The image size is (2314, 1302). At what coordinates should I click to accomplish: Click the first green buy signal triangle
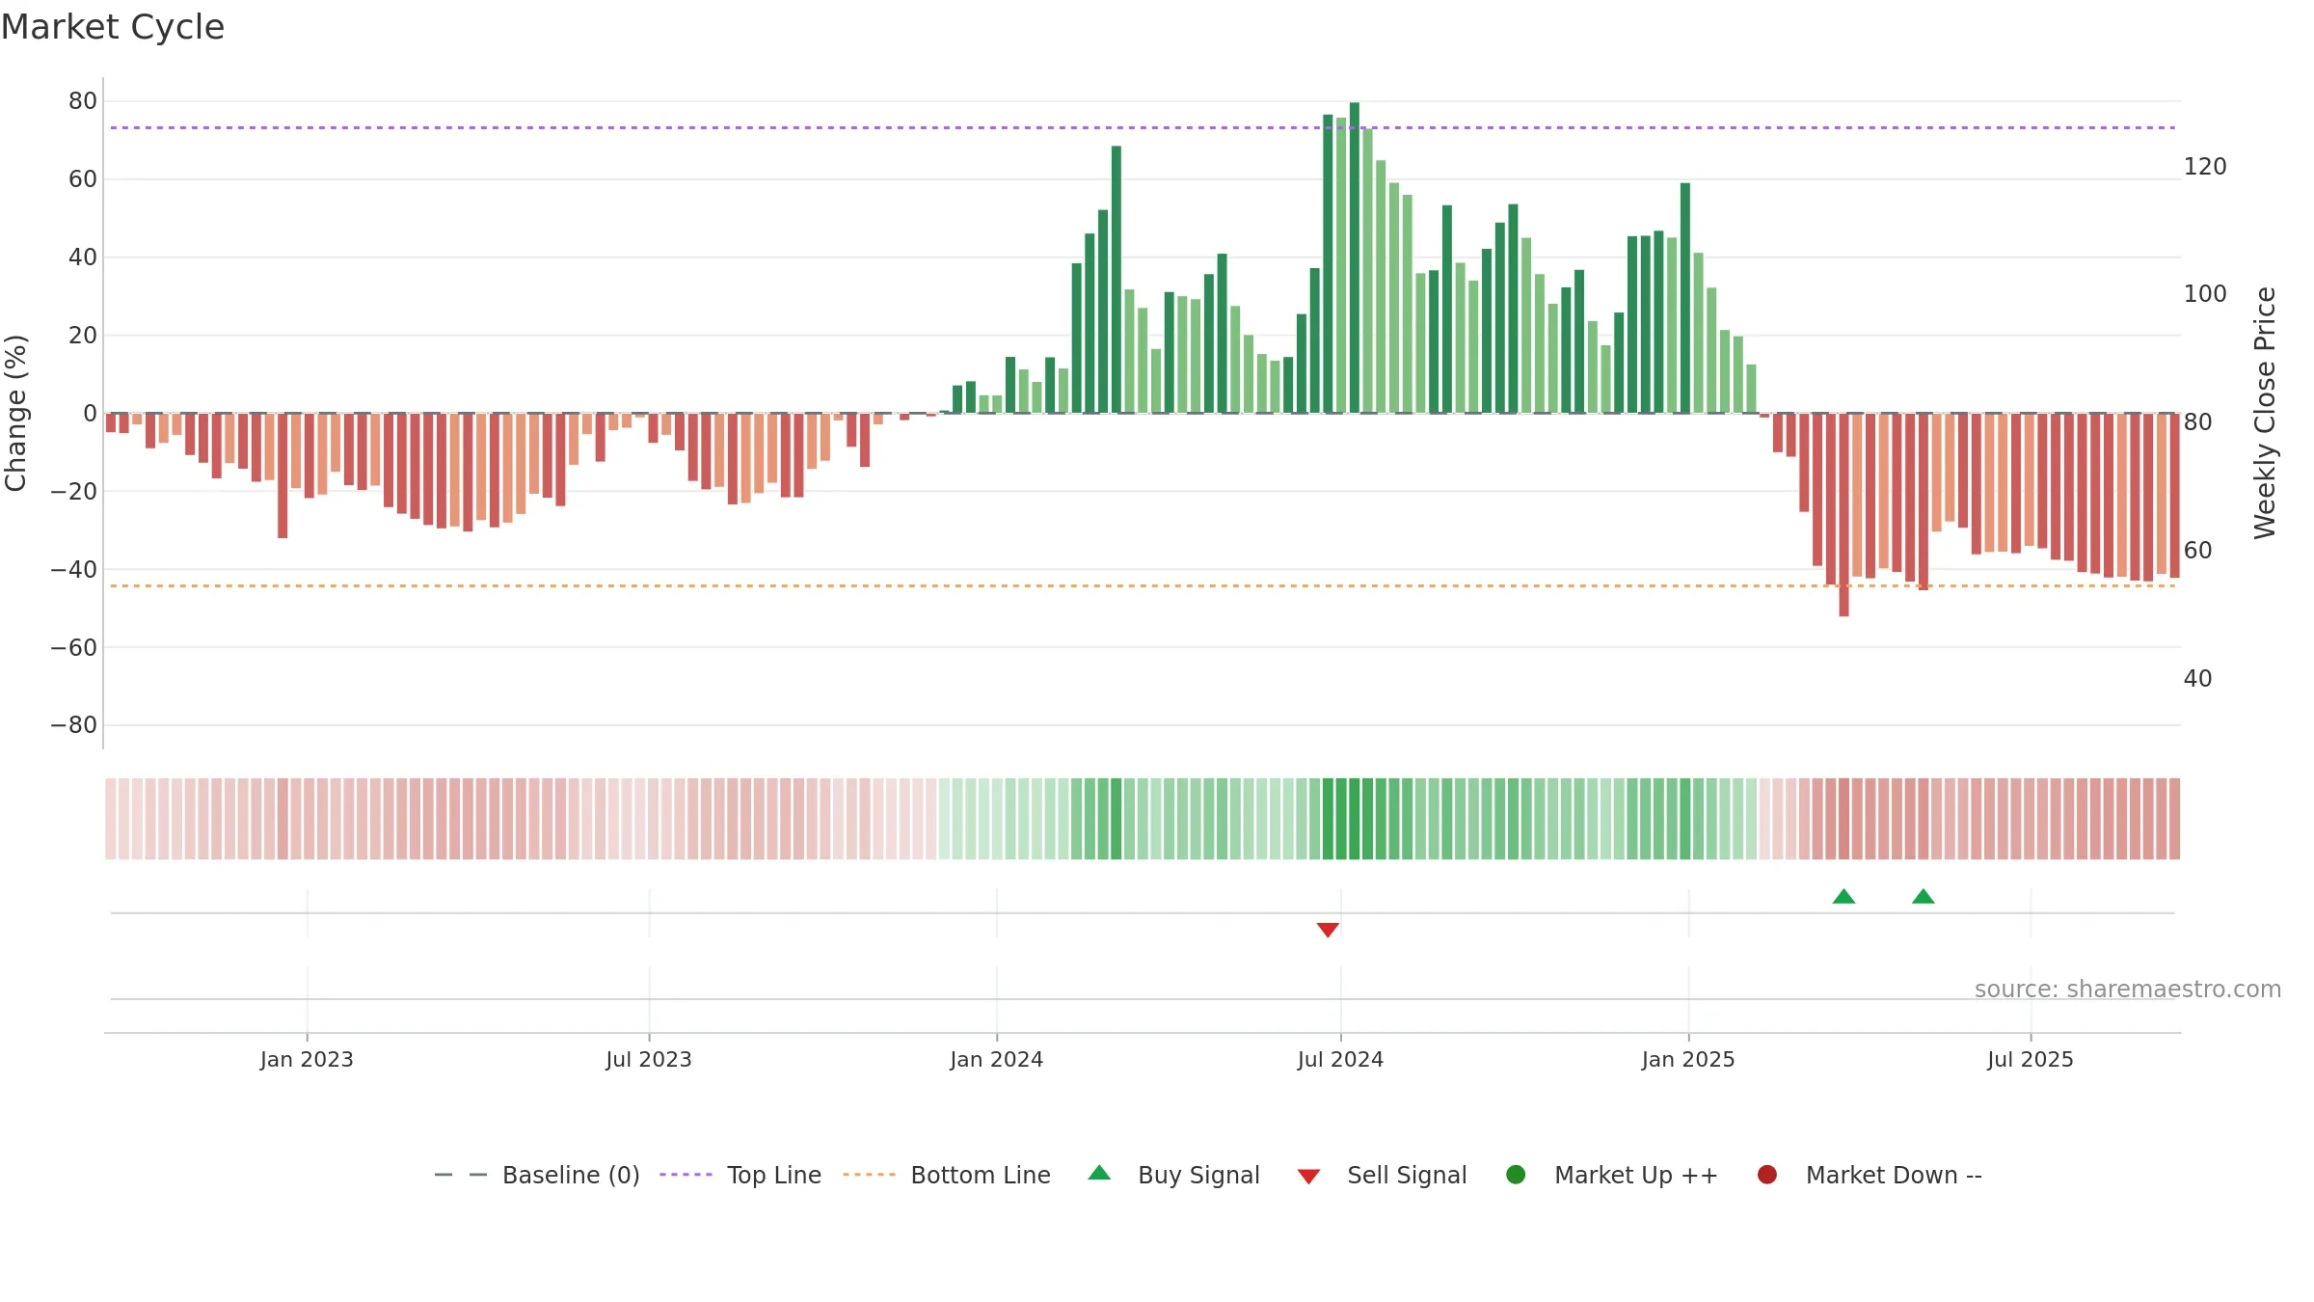point(1843,896)
